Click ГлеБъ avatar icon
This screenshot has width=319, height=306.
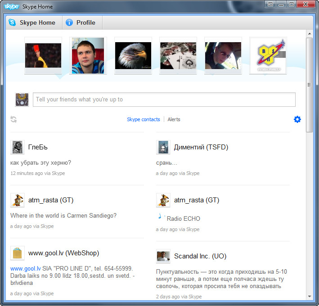click(18, 147)
